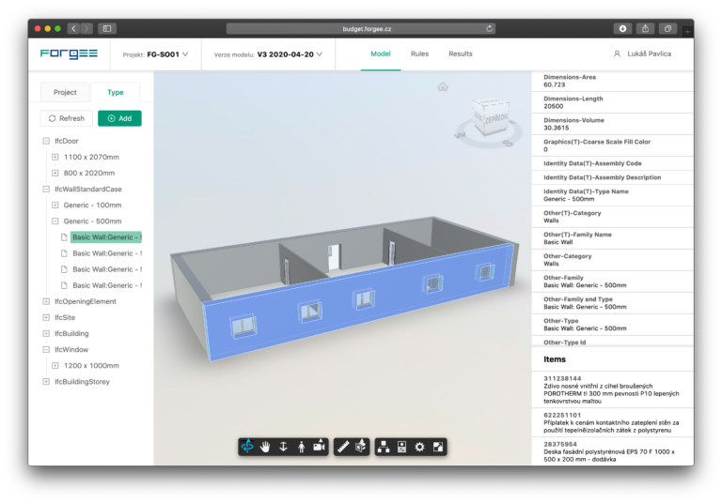
Task: Switch to the Rules tab
Action: click(419, 53)
